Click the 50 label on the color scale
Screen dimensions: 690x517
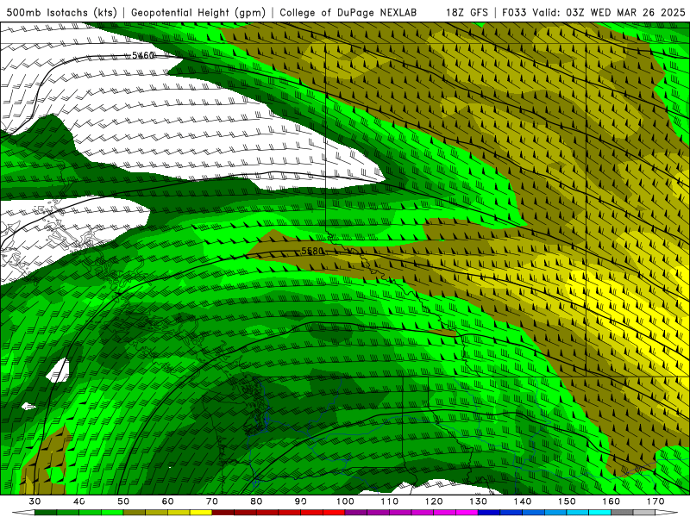(x=123, y=501)
